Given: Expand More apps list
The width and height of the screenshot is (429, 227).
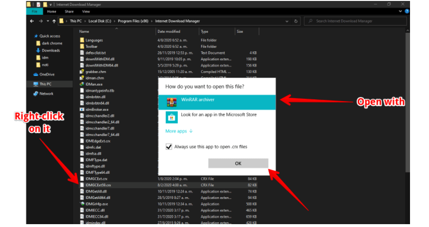Looking at the screenshot, I should pos(179,131).
